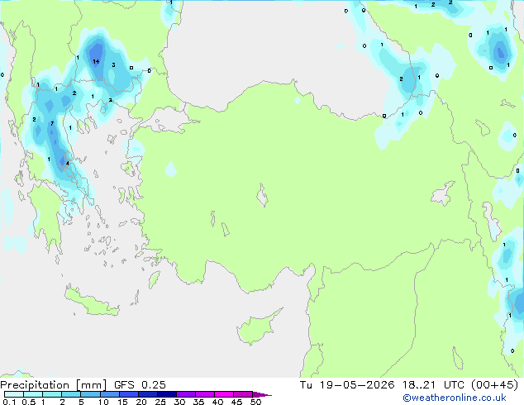The height and width of the screenshot is (405, 524).
Task: Click the island of Crete on the map
Action: click(x=92, y=303)
